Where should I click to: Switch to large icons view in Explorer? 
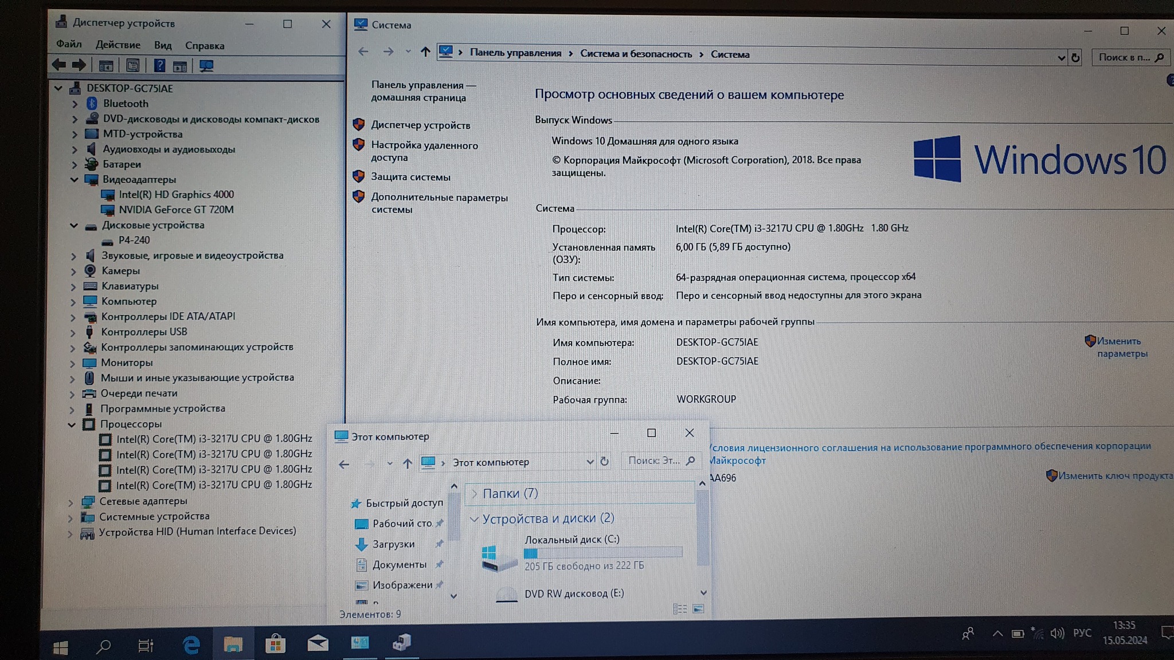coord(698,608)
